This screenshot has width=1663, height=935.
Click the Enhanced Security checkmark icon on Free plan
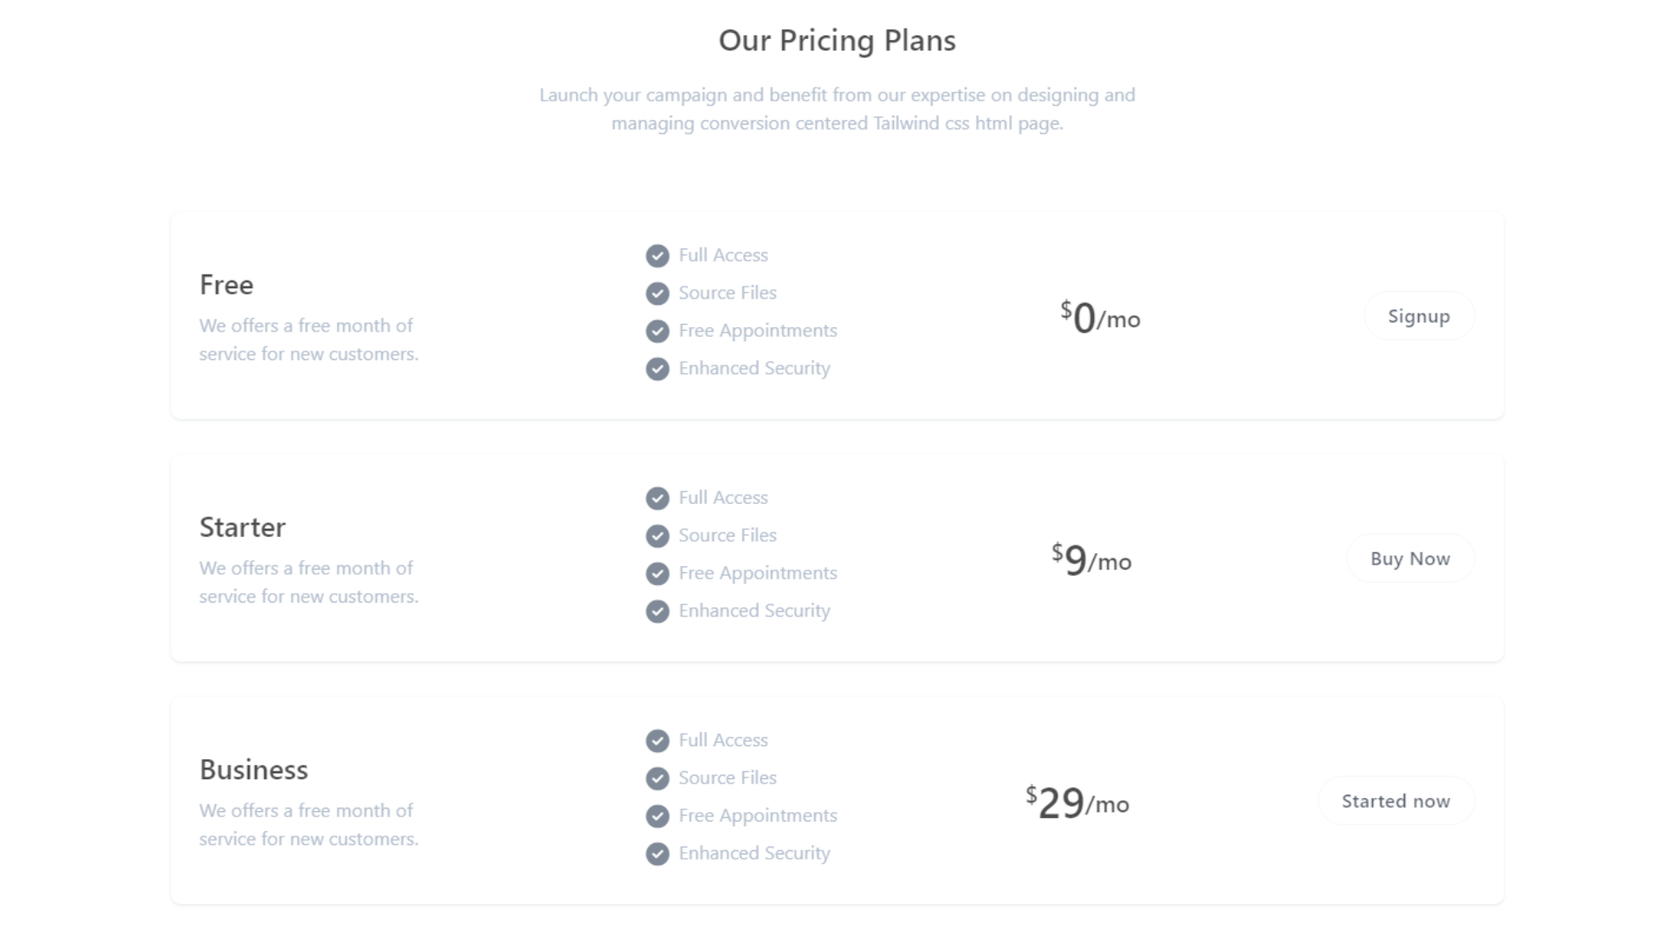tap(657, 368)
